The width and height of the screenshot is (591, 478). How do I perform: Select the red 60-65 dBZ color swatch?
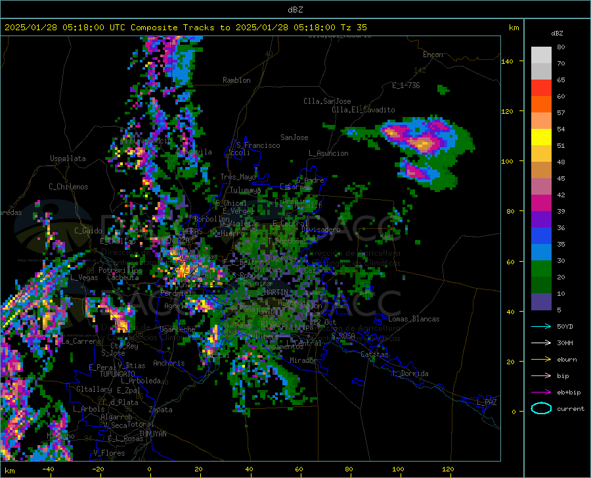541,88
